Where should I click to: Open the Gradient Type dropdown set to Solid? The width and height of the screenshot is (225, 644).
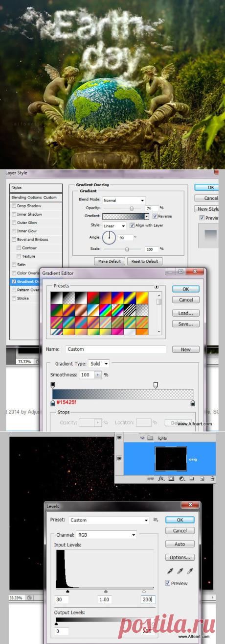(x=99, y=364)
